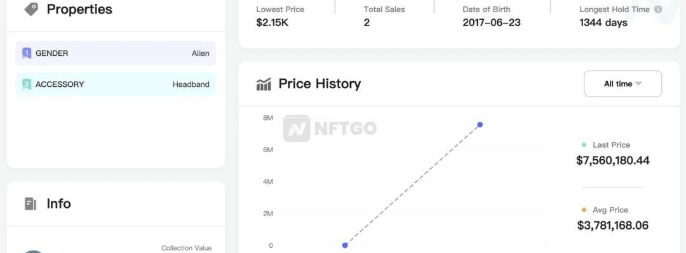
Task: Click the NFTGO watermark logo
Action: point(330,129)
